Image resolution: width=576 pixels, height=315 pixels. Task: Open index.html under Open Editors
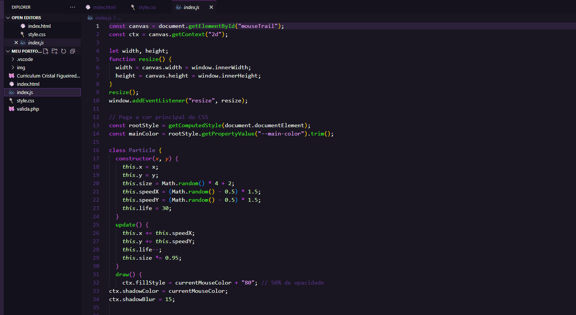tap(42, 26)
